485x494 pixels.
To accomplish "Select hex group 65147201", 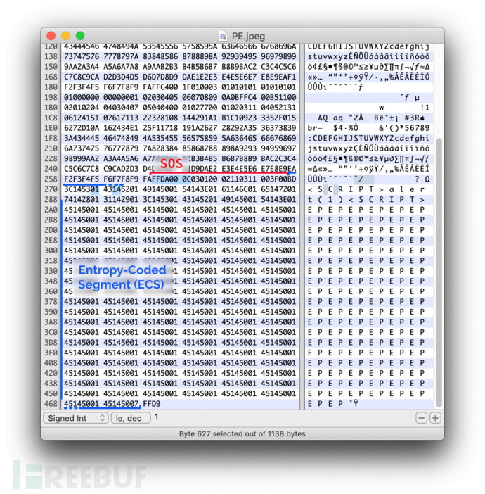I will [278, 189].
